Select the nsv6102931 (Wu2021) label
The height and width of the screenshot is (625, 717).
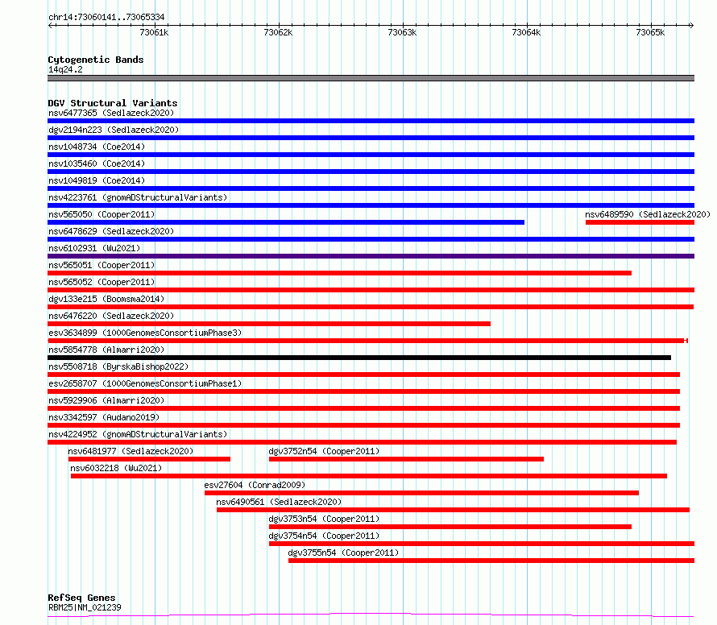click(94, 248)
